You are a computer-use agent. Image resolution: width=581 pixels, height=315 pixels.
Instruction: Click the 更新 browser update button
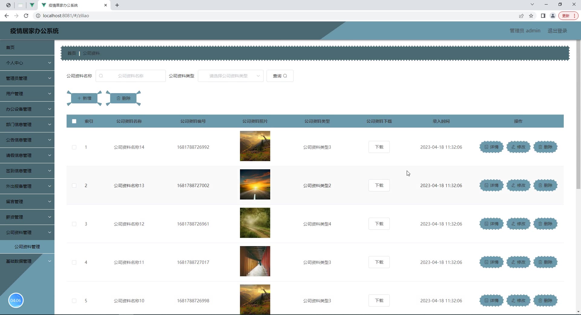coord(568,16)
